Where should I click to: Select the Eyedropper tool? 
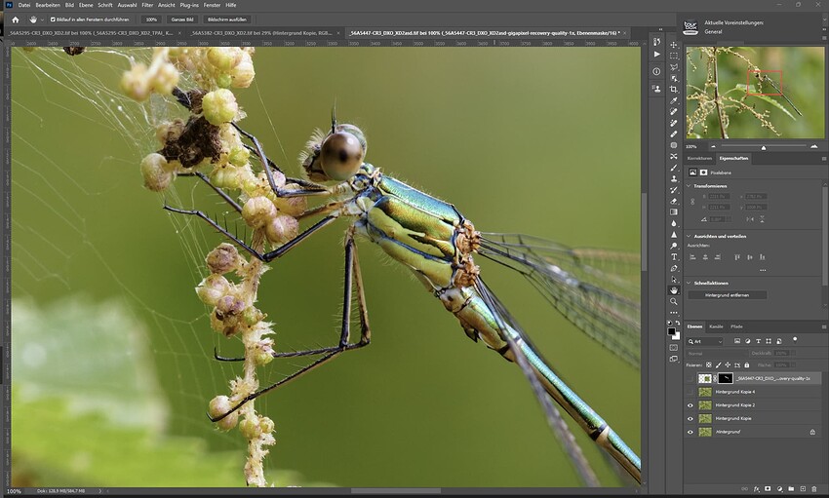(674, 100)
